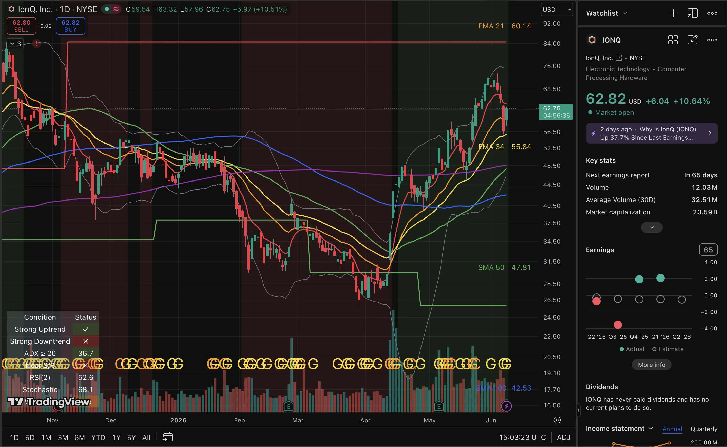Switch income statement to Quarterly
Viewport: 727px width, 447px height.
tap(704, 429)
